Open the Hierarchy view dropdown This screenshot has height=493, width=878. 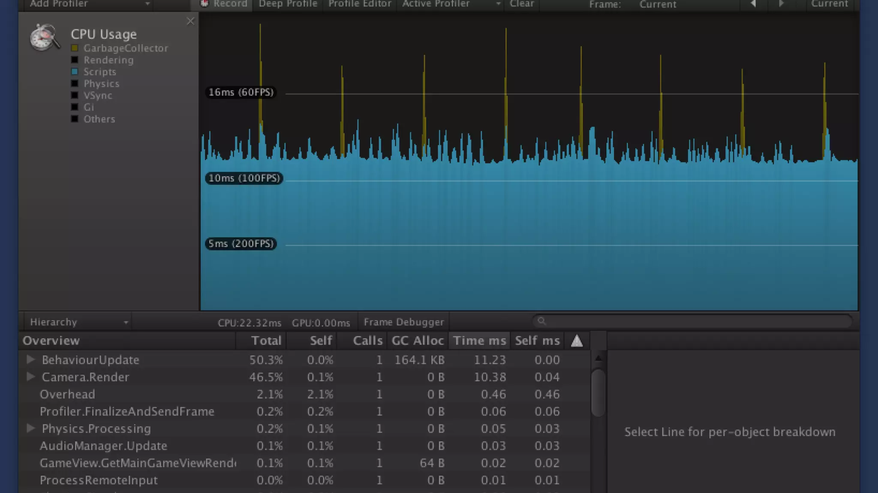point(78,322)
